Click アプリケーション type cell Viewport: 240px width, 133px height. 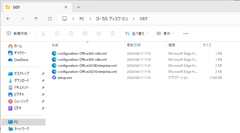(x=178, y=78)
